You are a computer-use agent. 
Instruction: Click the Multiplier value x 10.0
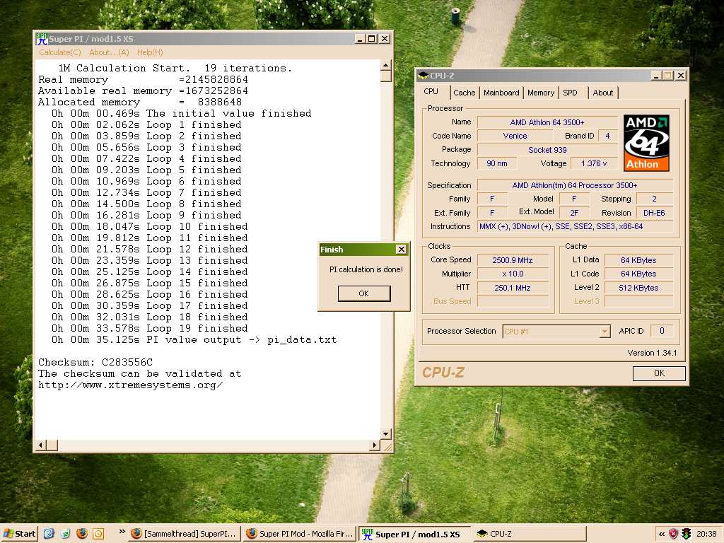pos(513,274)
